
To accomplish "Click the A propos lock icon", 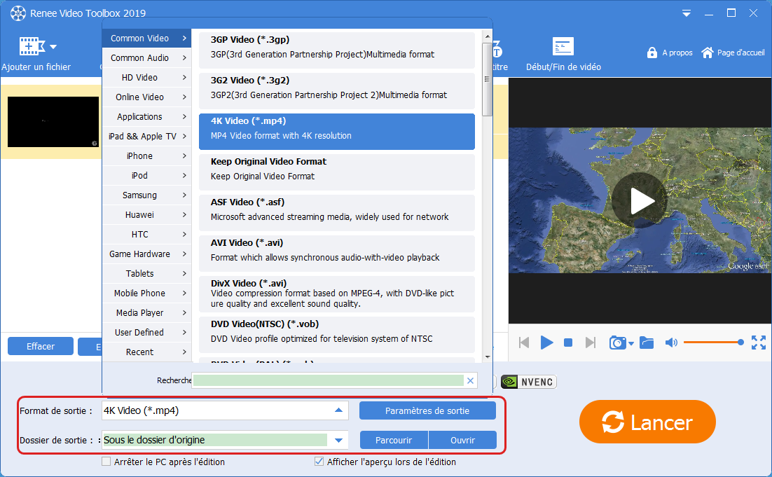I will tap(652, 53).
